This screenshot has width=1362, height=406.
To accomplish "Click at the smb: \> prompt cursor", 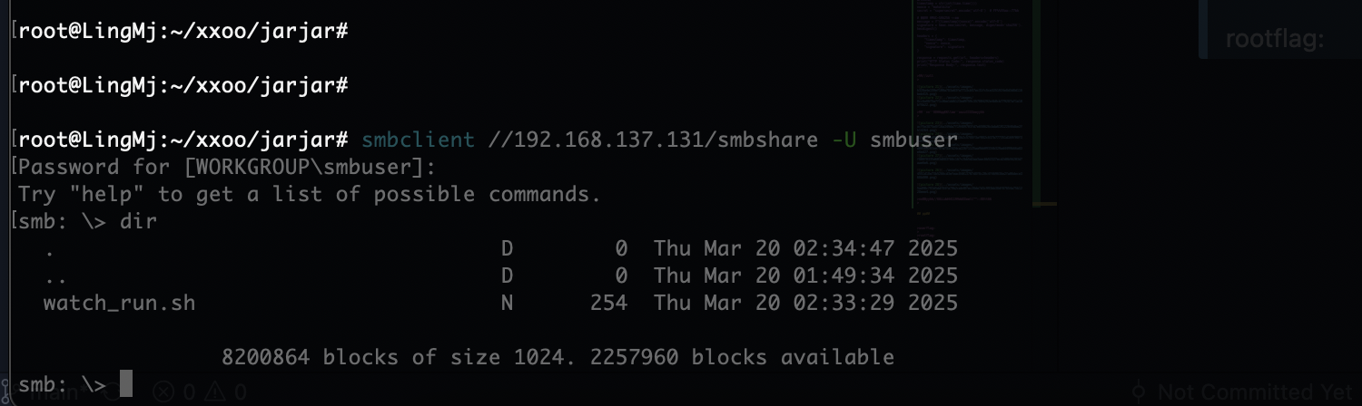I will (126, 383).
